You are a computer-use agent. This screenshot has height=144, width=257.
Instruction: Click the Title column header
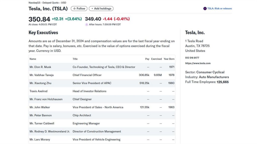(75, 59)
